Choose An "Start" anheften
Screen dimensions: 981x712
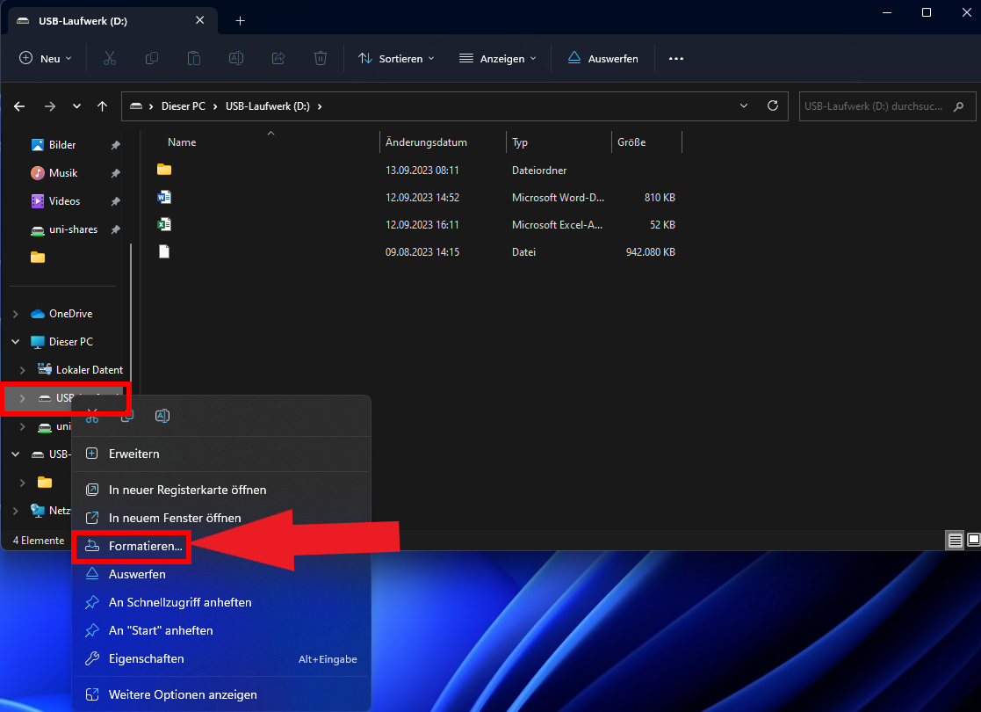click(x=221, y=630)
